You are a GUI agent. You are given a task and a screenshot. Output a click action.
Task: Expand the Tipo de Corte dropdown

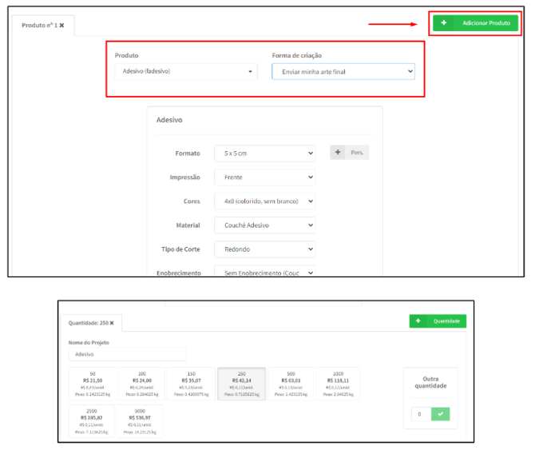264,249
